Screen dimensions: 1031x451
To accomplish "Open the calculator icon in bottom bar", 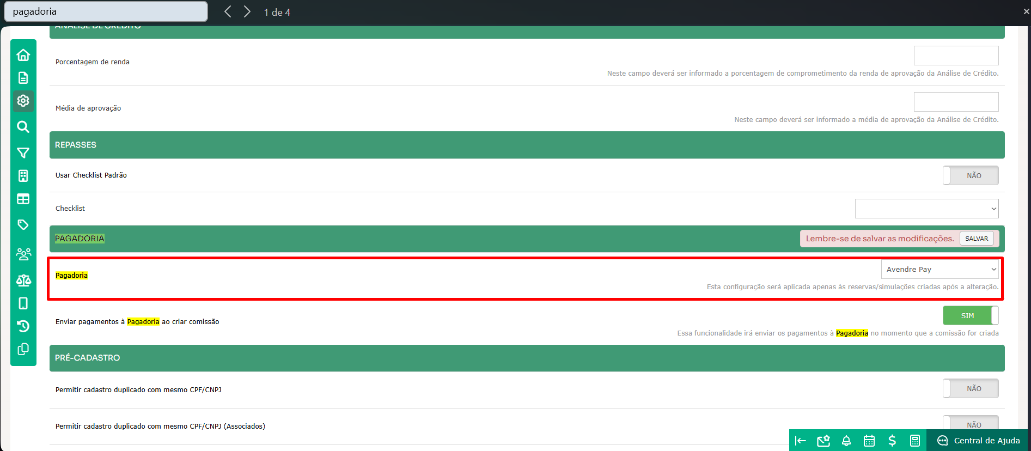I will (x=915, y=441).
